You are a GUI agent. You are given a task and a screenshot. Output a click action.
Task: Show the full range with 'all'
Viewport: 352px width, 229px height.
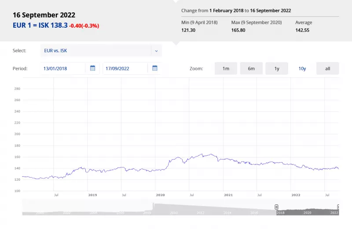tap(327, 69)
